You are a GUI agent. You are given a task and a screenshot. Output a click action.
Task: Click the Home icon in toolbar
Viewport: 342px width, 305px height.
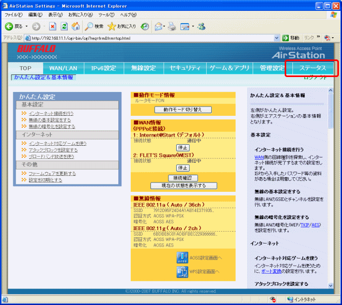(76, 26)
